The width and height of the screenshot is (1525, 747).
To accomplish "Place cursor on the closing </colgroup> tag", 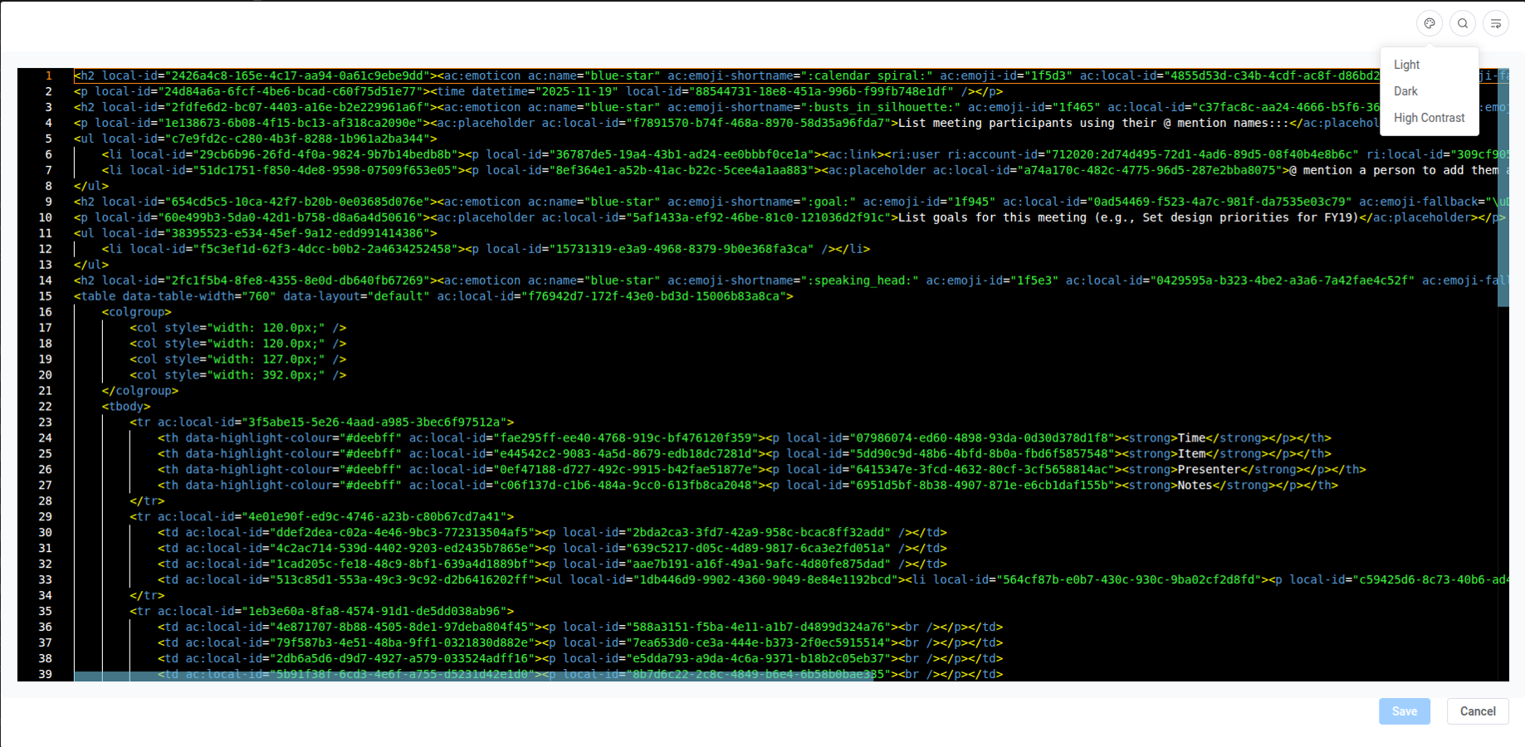I will pyautogui.click(x=140, y=391).
